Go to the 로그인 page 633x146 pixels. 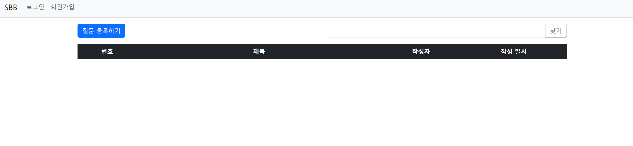(35, 7)
